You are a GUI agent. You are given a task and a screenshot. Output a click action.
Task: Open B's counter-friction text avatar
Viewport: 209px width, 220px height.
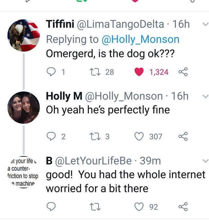coord(23,173)
